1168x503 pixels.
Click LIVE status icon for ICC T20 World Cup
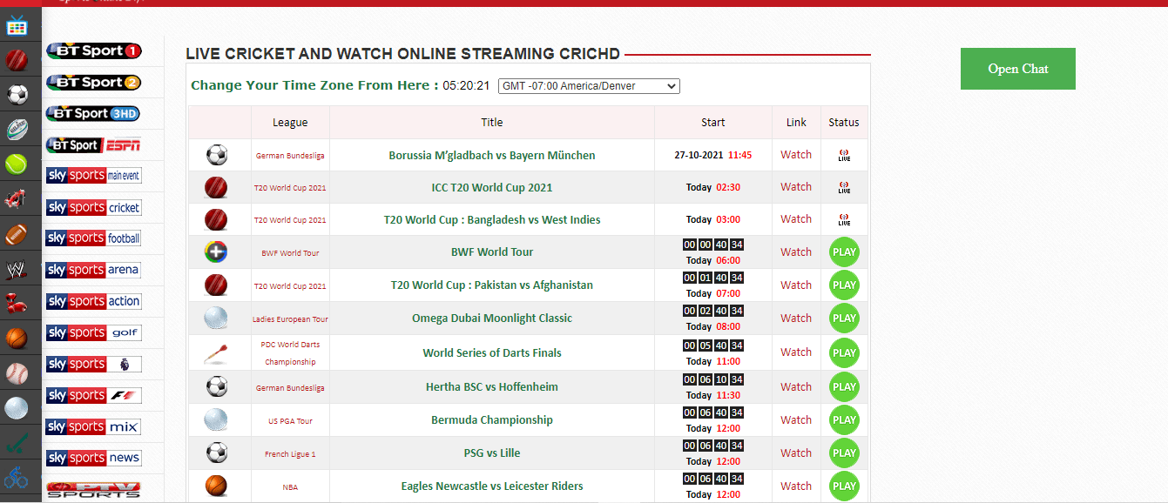pos(844,188)
